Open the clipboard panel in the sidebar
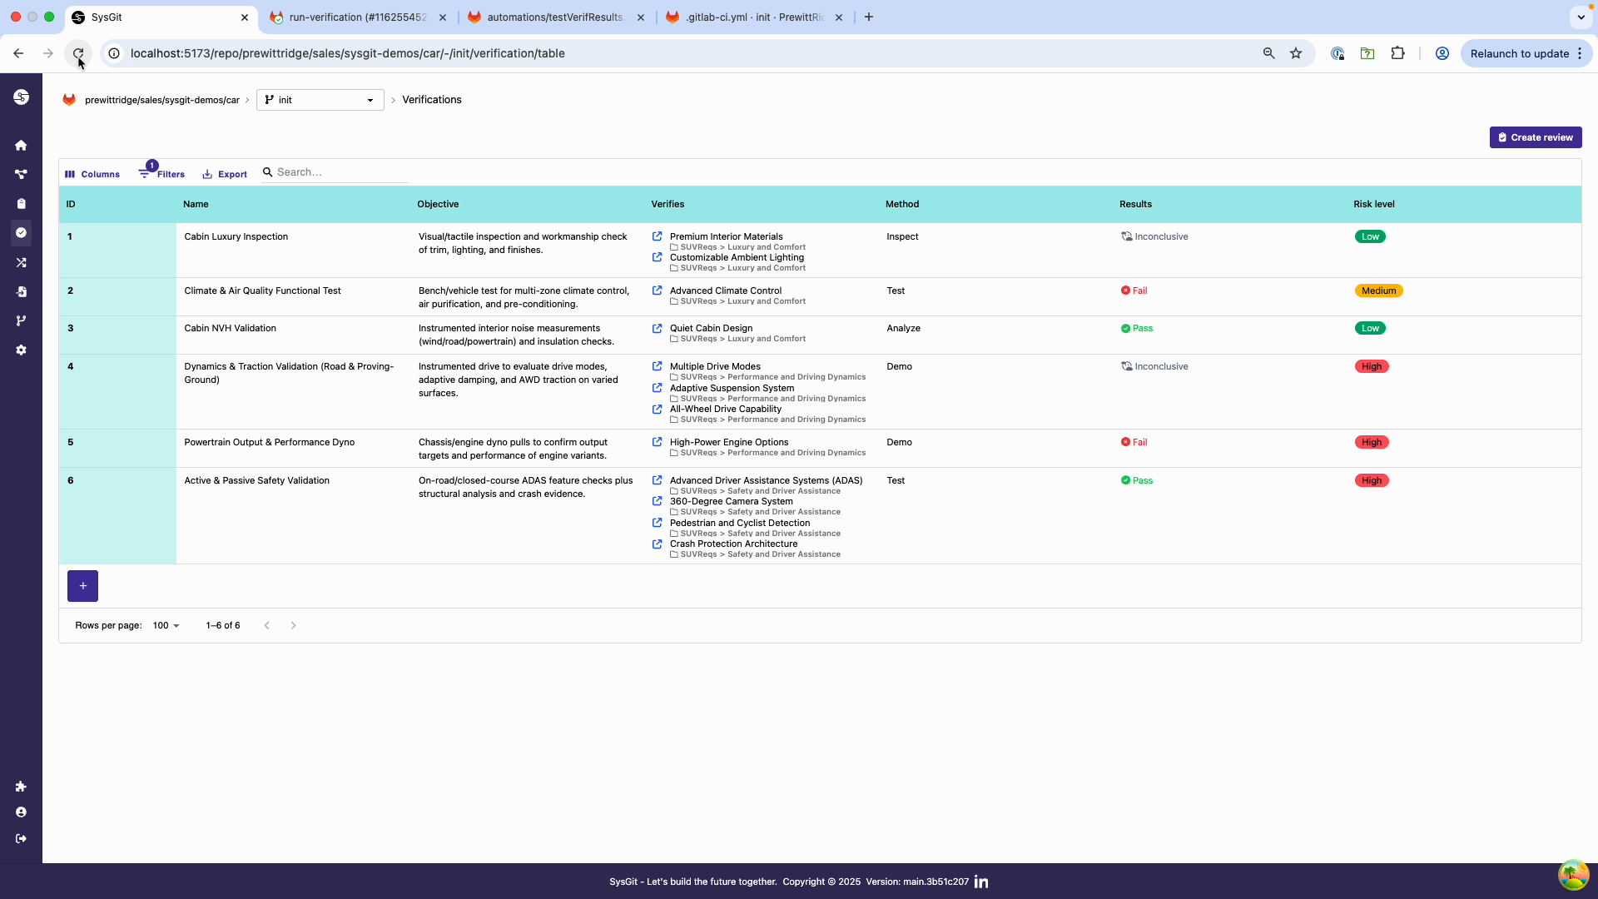 (x=21, y=203)
